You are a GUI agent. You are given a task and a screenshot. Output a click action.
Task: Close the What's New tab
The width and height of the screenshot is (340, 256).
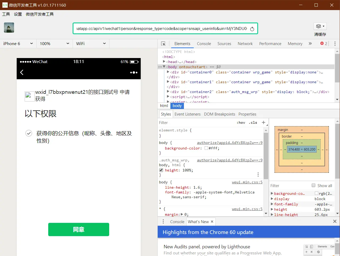point(212,222)
